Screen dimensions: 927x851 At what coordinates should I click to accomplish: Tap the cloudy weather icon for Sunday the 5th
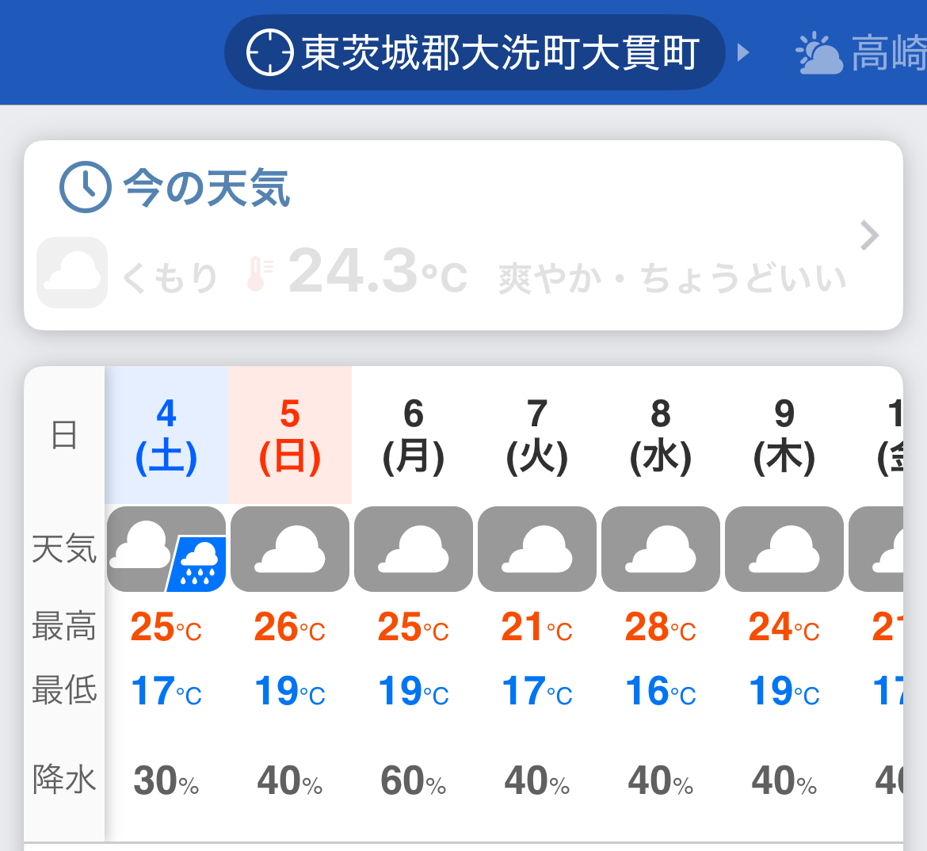(x=289, y=548)
